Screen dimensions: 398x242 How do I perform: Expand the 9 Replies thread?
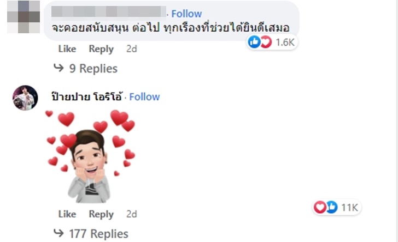point(93,69)
